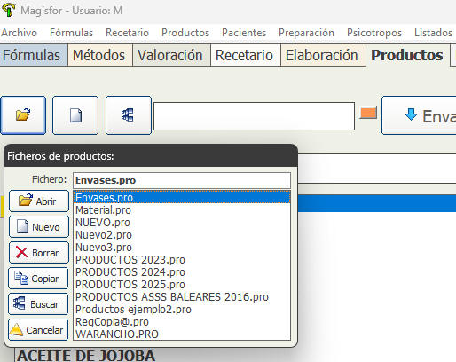The image size is (456, 362).
Task: Cancel the product files dialog
Action: click(x=38, y=330)
